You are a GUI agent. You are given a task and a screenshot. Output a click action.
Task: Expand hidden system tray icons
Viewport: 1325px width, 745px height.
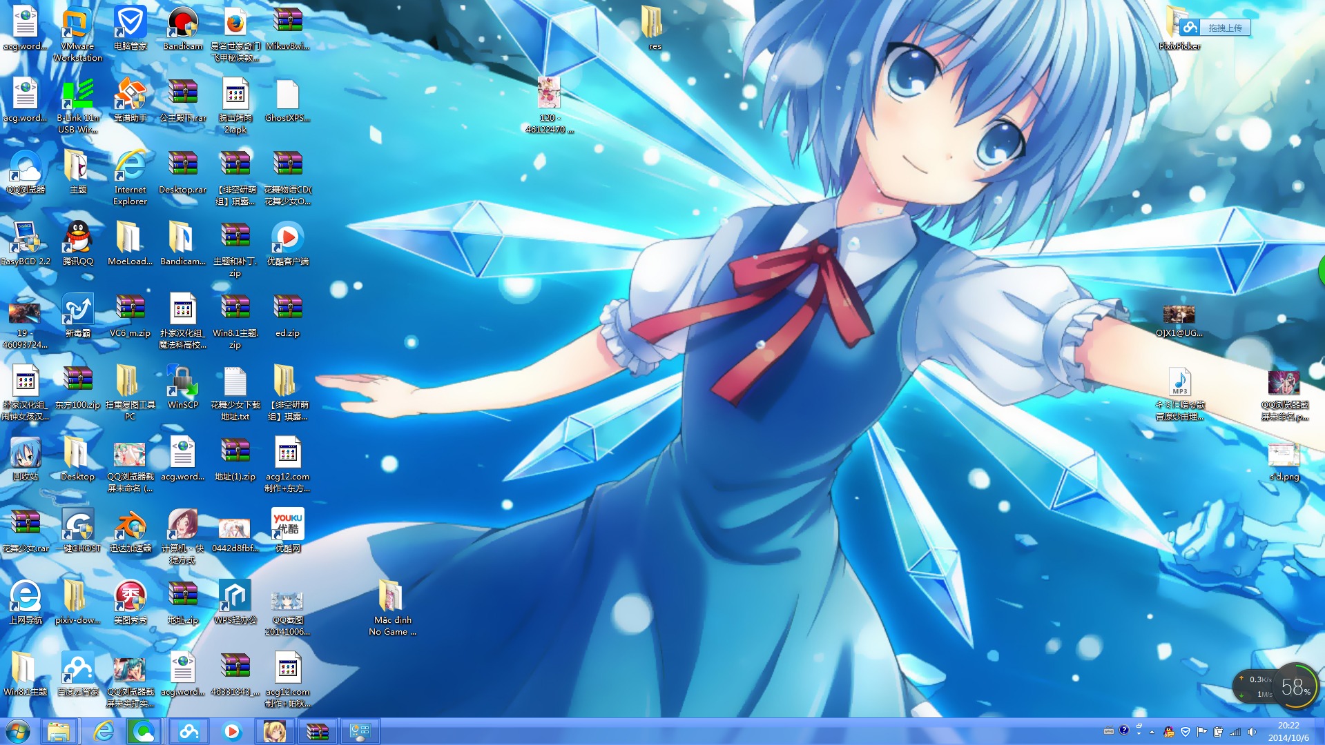pyautogui.click(x=1151, y=731)
